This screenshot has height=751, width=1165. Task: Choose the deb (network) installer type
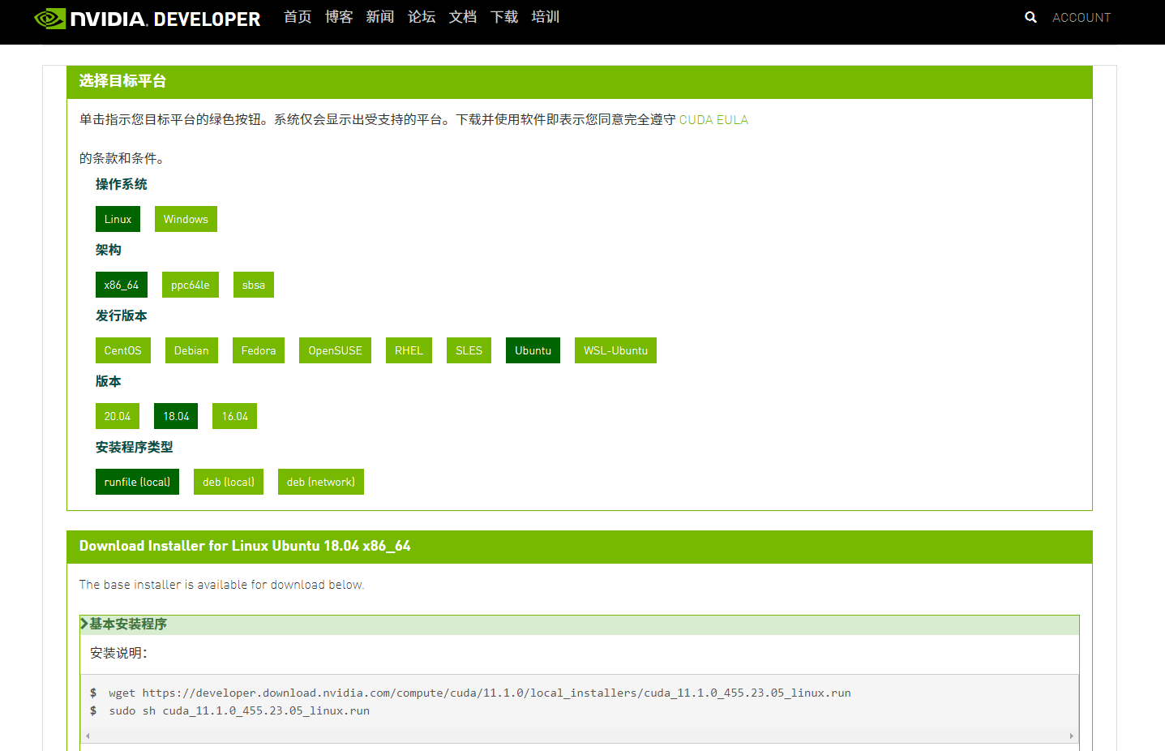pos(321,482)
